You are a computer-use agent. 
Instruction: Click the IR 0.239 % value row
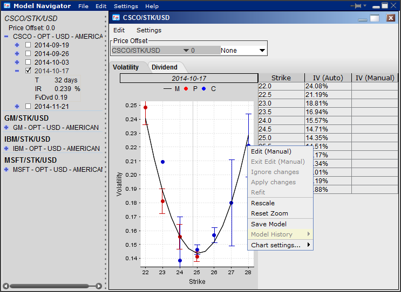tap(58, 88)
